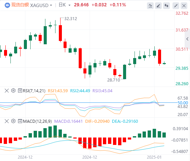Click the blue logo icon
The width and height of the screenshot is (190, 161).
[x=7, y=5]
